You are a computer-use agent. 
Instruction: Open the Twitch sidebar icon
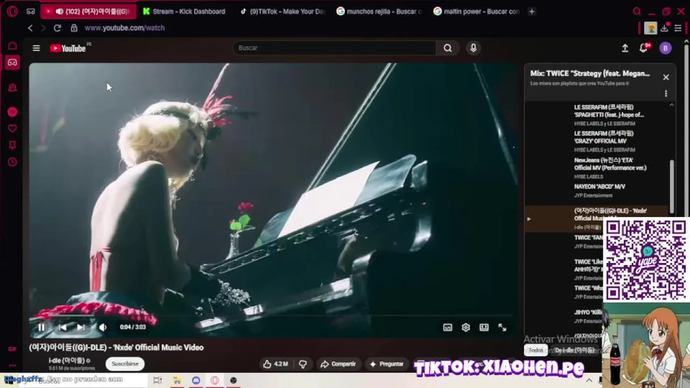tap(12, 87)
